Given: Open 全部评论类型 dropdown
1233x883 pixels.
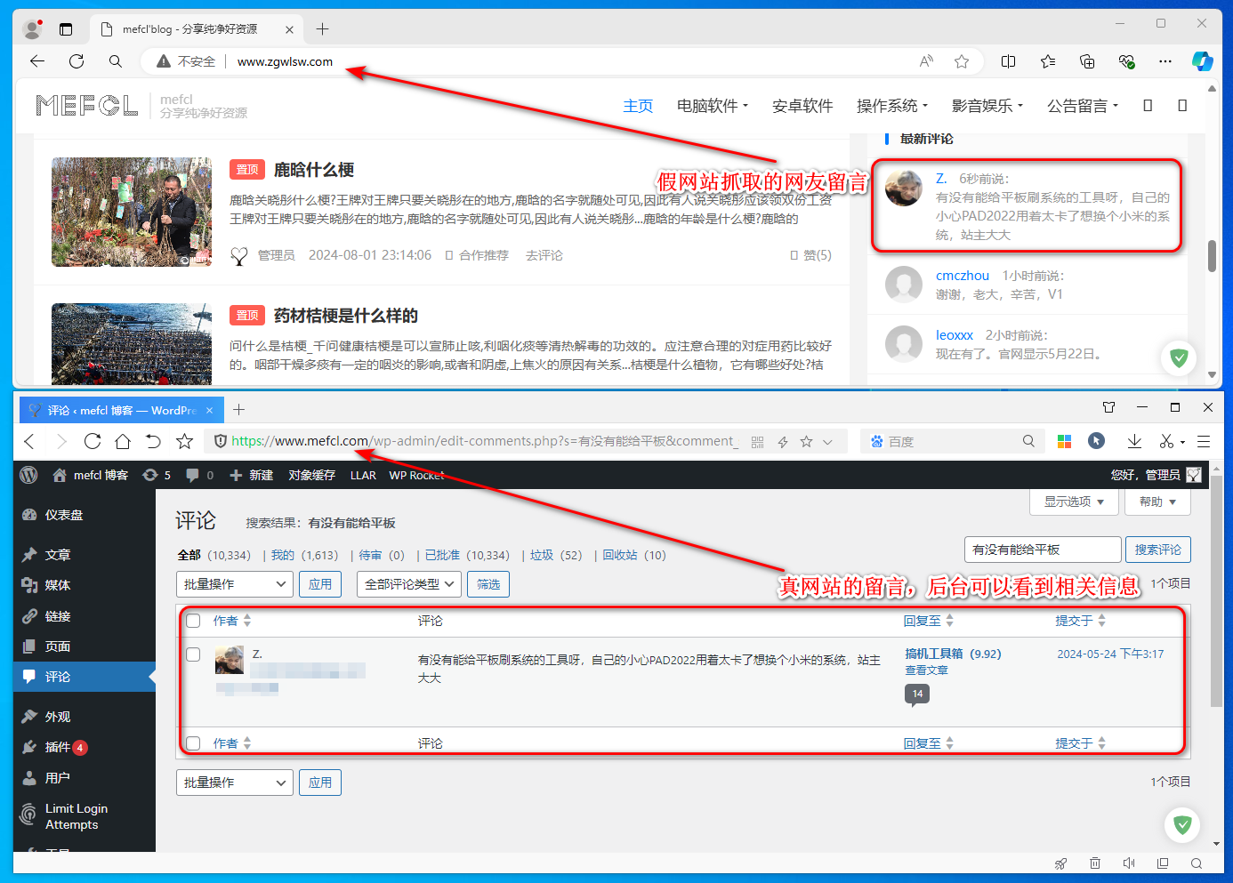Looking at the screenshot, I should pos(409,584).
